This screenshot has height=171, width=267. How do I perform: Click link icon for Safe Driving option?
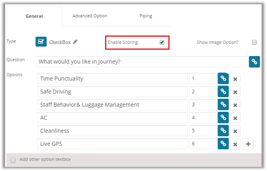223,92
